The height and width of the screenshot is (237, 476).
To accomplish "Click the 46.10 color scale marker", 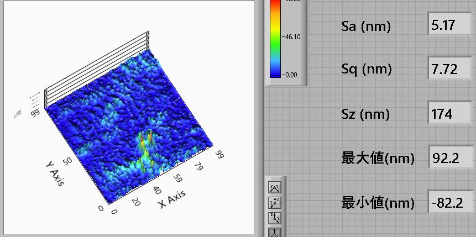I will click(x=291, y=37).
